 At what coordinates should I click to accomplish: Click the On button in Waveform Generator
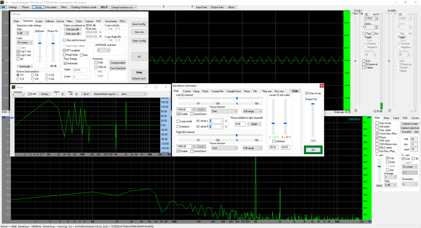(x=313, y=150)
